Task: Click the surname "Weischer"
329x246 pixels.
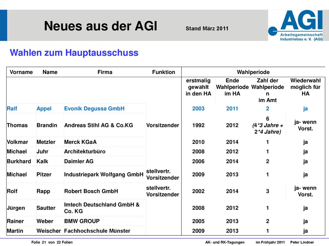Action: (49, 231)
